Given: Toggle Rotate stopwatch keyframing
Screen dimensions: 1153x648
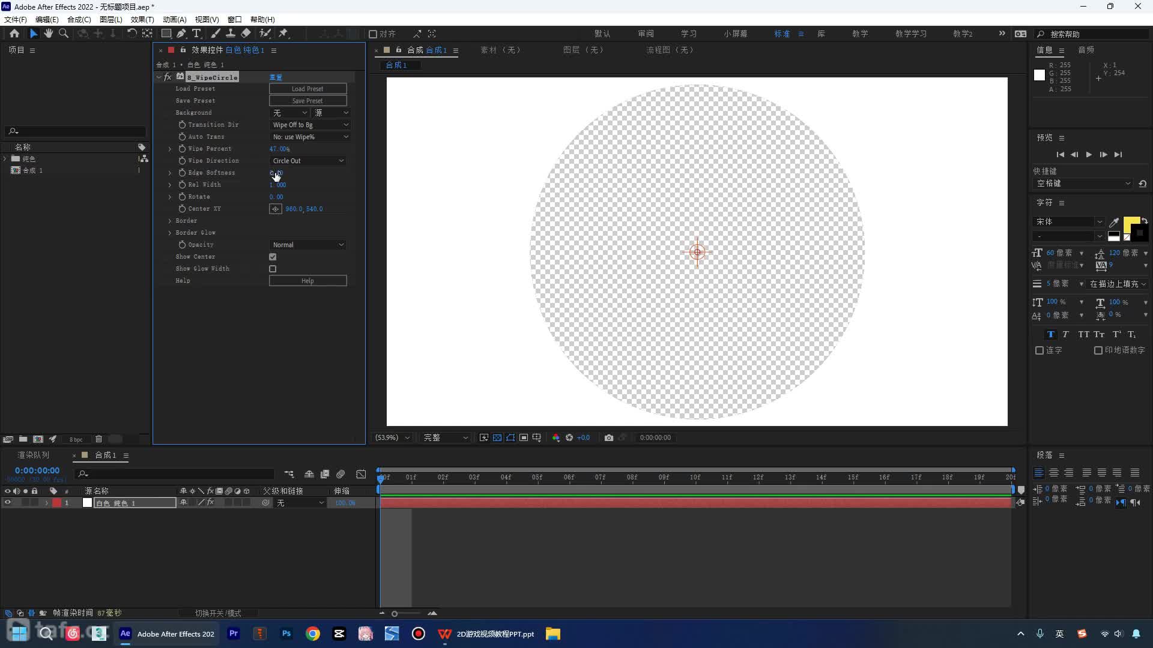Looking at the screenshot, I should pos(182,197).
